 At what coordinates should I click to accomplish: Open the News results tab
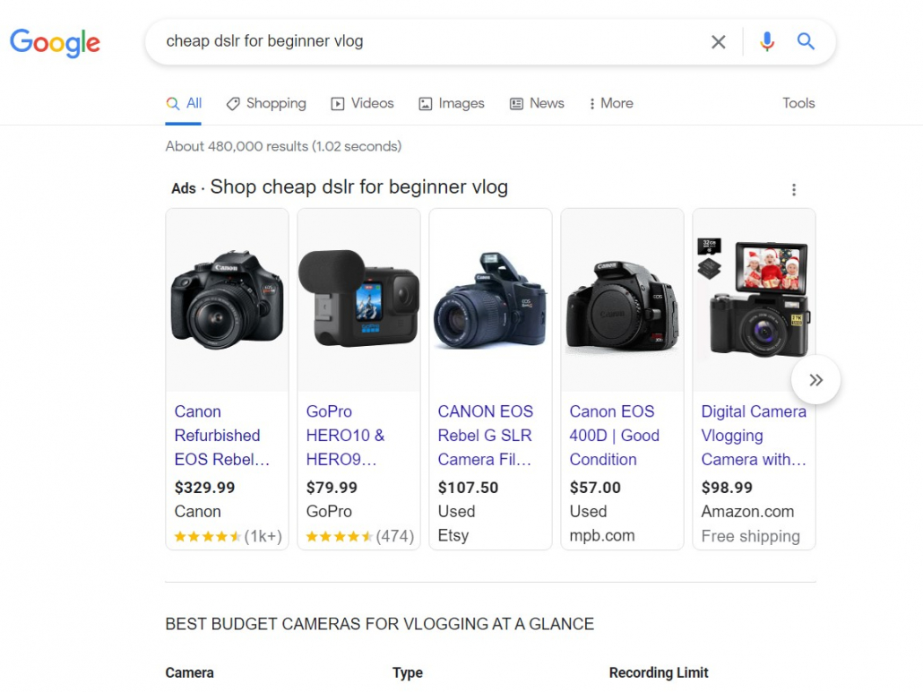click(x=536, y=103)
